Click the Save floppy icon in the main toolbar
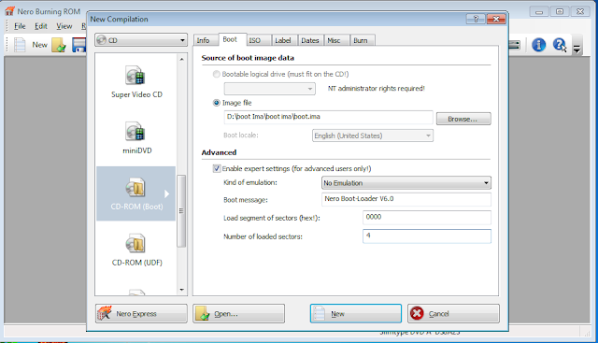 [79, 45]
